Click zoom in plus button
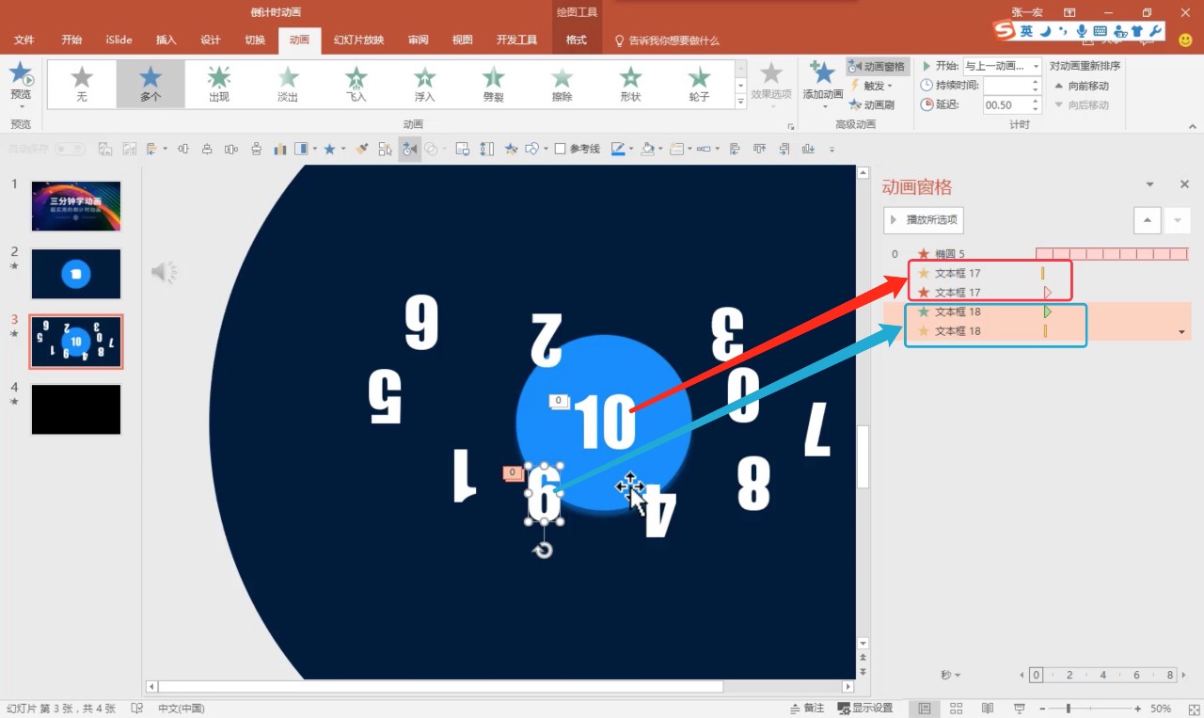The width and height of the screenshot is (1204, 718). pyautogui.click(x=1137, y=708)
